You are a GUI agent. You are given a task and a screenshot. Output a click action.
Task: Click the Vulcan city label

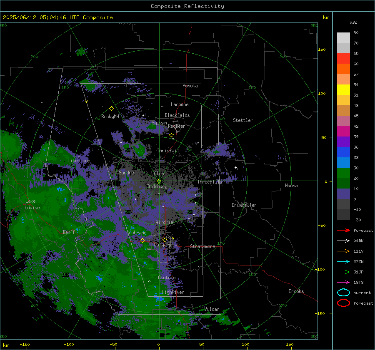click(x=212, y=309)
